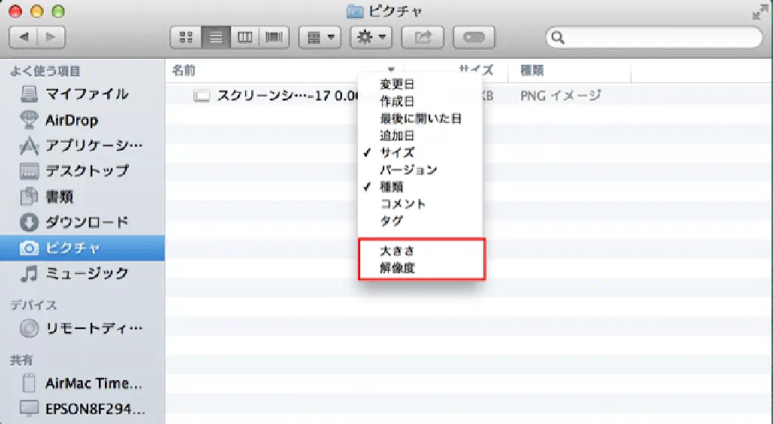This screenshot has width=773, height=424.
Task: Select 大きさ in the context menu
Action: point(397,250)
